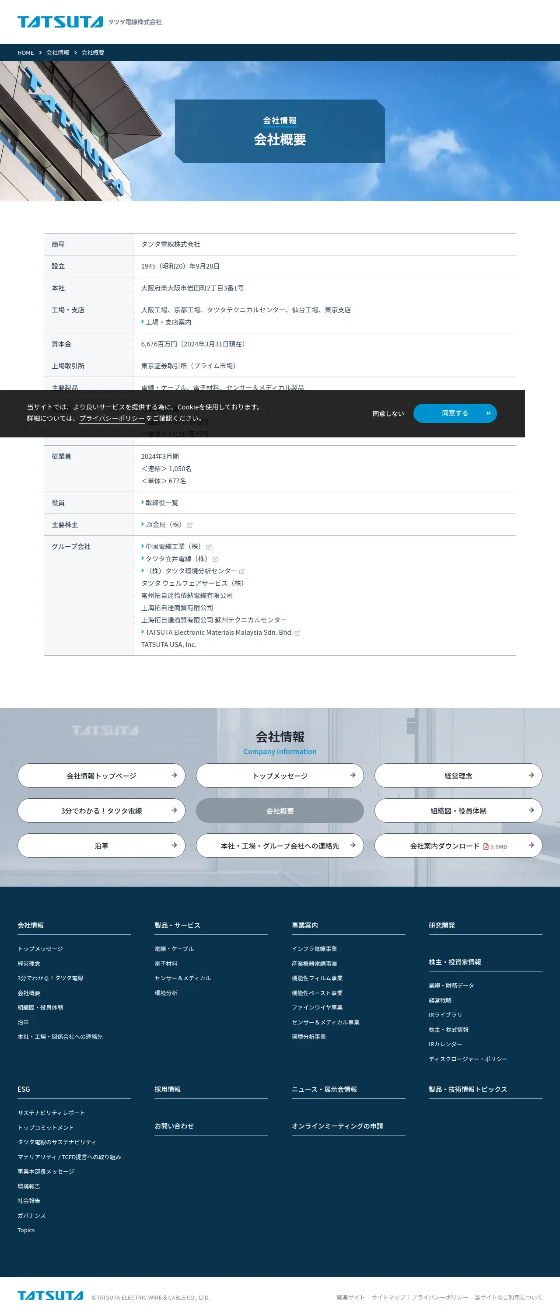Screen dimensions: 560x1314
Task: Click arrow icon on 3分でわかる！タツタ電線 button
Action: (174, 810)
